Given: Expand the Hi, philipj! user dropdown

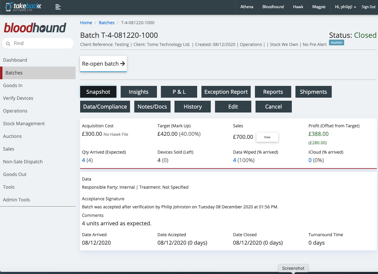Looking at the screenshot, I should pos(346,7).
